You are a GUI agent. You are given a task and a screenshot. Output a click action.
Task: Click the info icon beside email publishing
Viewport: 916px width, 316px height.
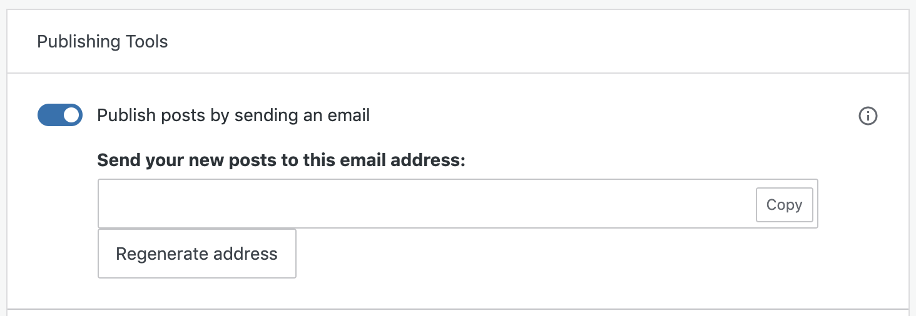[x=868, y=116]
